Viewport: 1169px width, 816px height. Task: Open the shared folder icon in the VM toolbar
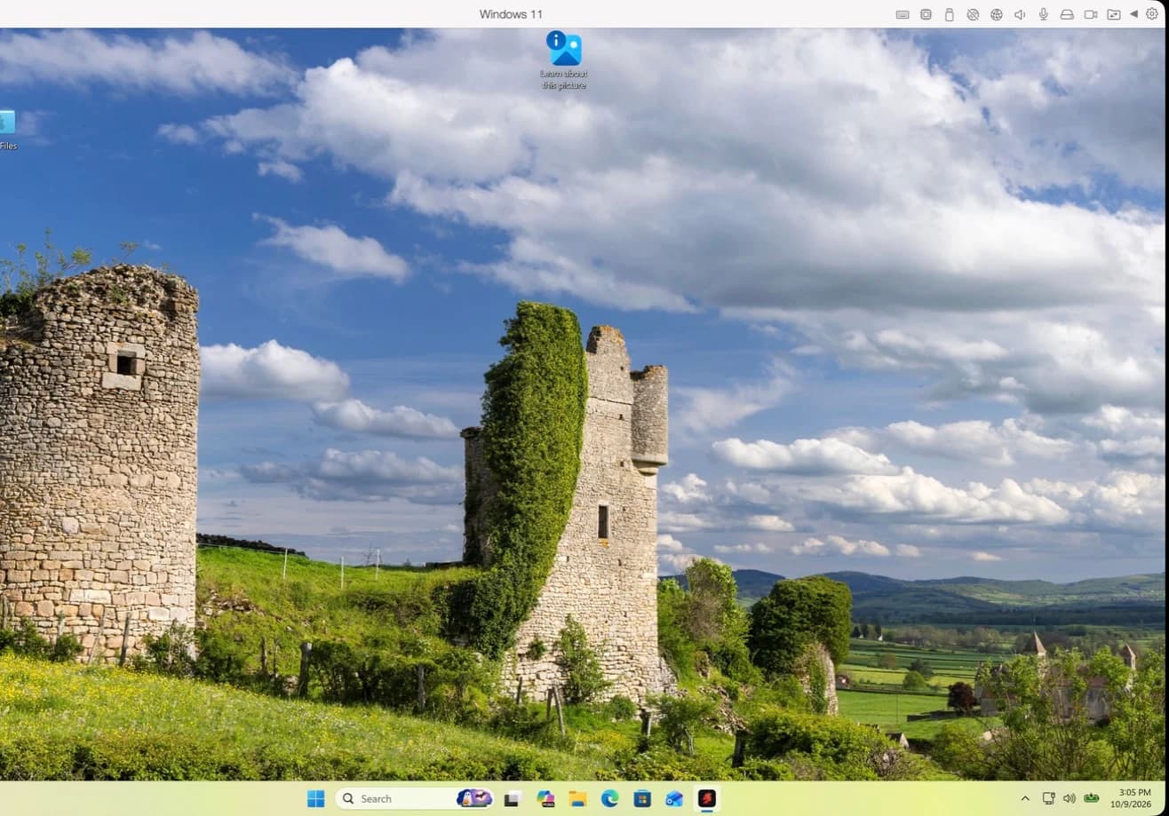[x=1114, y=14]
